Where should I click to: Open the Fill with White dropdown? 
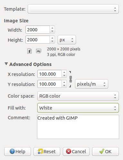(x=78, y=108)
